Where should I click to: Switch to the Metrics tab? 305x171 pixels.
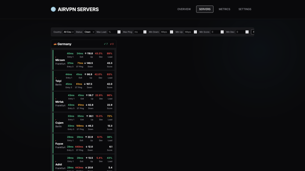[224, 9]
